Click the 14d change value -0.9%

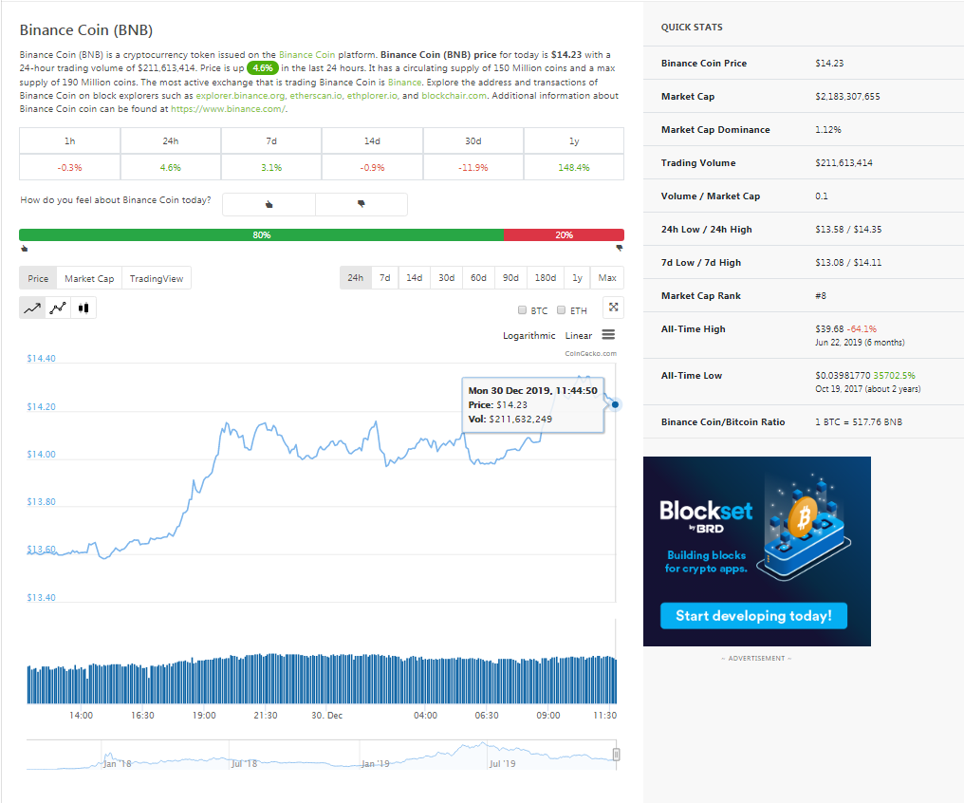point(372,167)
